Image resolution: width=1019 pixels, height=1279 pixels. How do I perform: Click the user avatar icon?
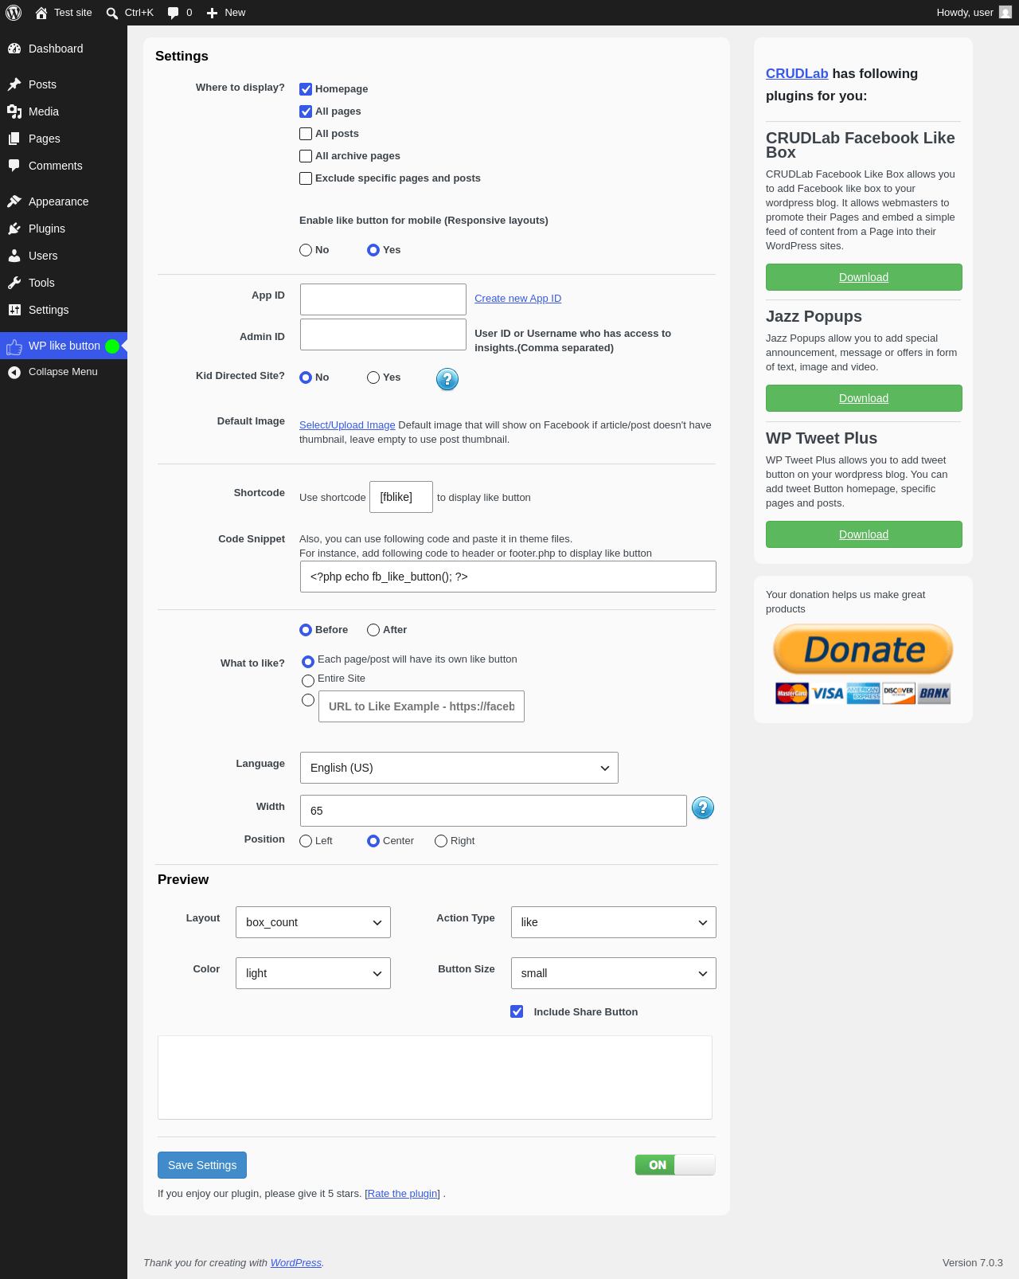[1005, 13]
